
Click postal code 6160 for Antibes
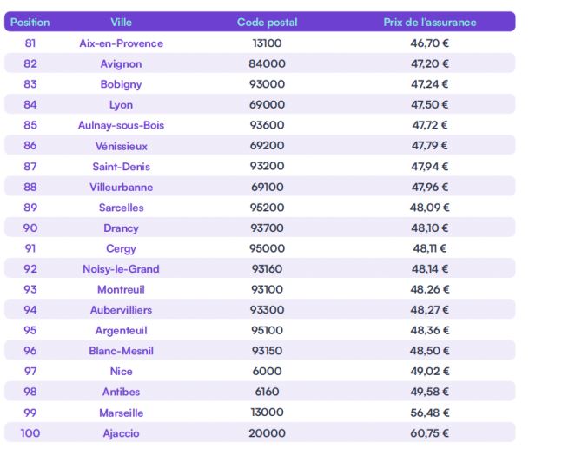(x=267, y=392)
